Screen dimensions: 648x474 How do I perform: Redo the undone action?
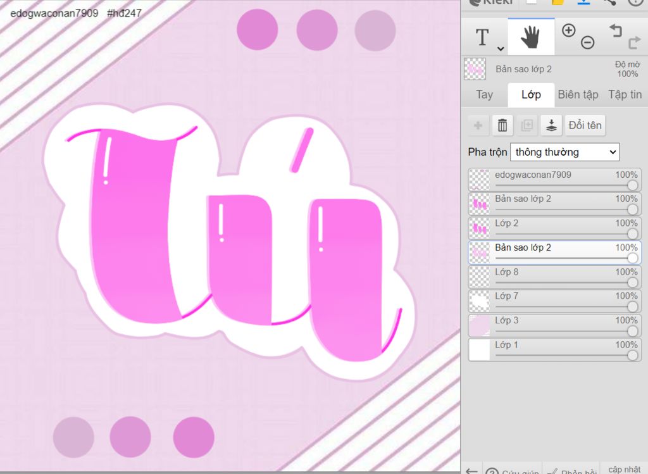coord(634,42)
